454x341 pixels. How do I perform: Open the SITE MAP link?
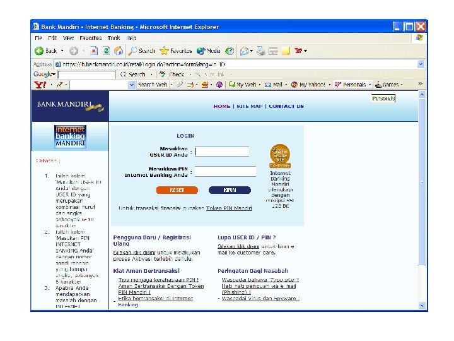pos(250,107)
